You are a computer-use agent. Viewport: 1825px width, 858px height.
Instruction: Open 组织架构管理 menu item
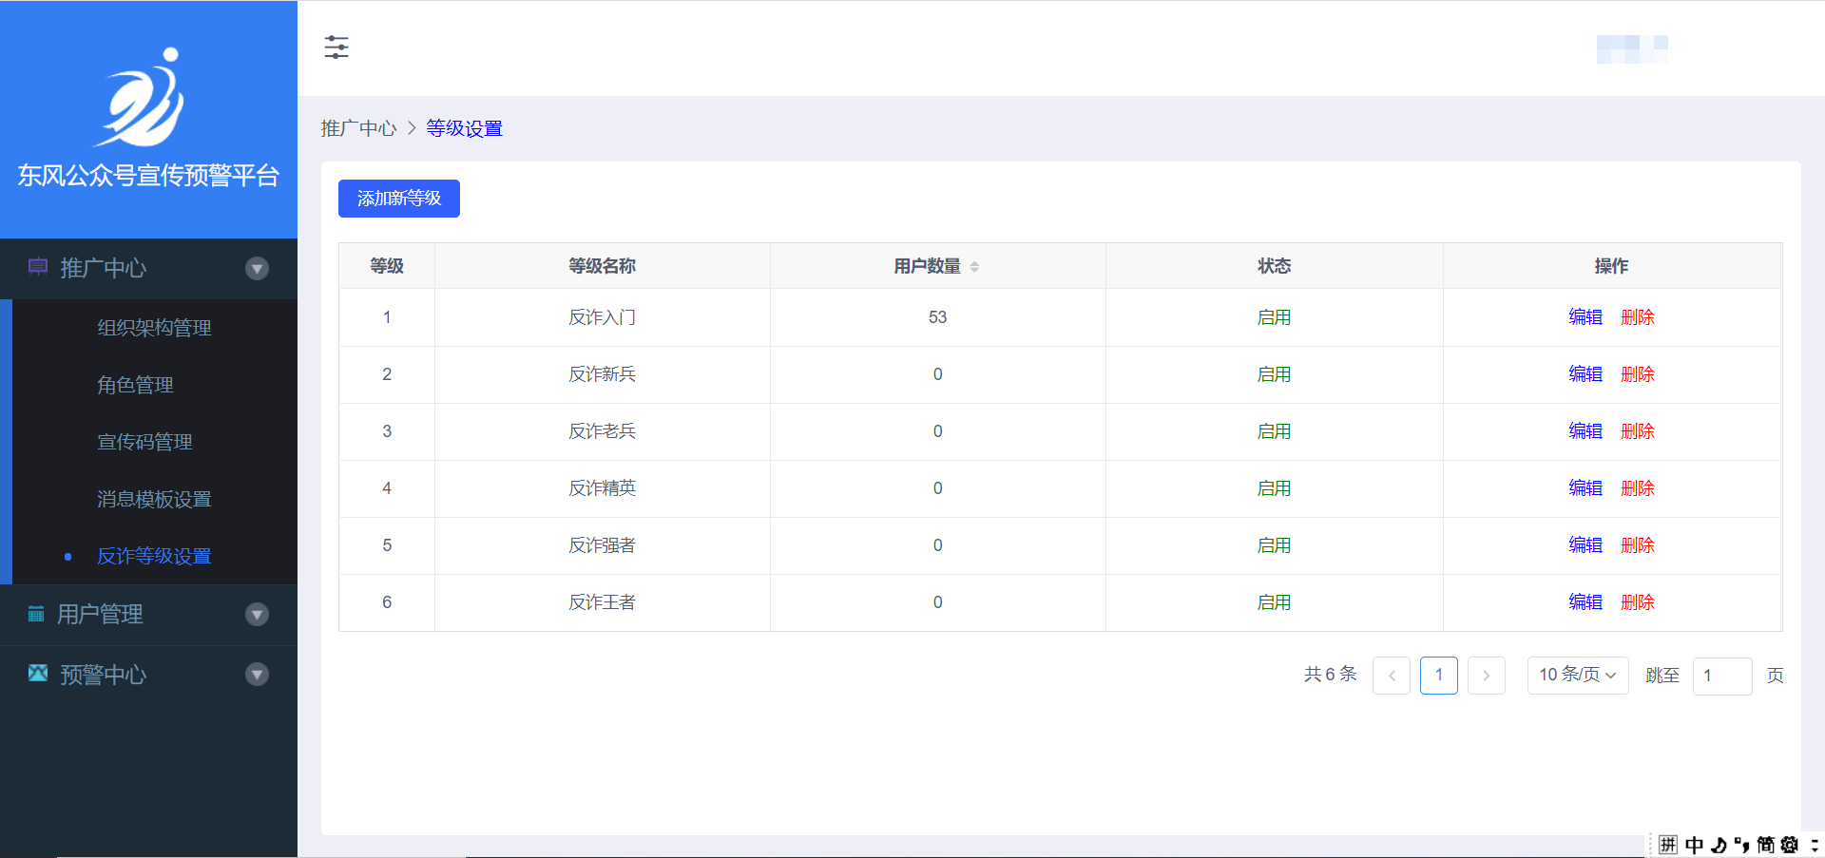[x=154, y=328]
